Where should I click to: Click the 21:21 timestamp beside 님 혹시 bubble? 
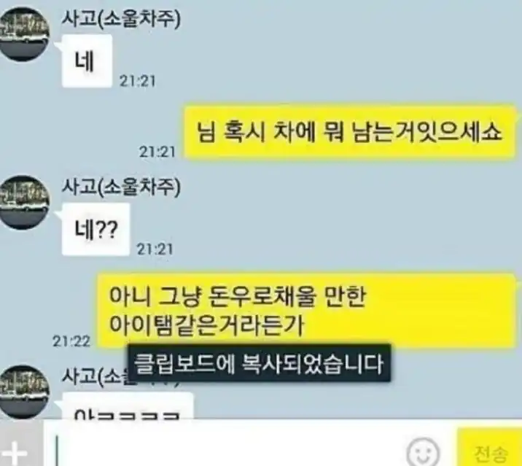point(157,152)
